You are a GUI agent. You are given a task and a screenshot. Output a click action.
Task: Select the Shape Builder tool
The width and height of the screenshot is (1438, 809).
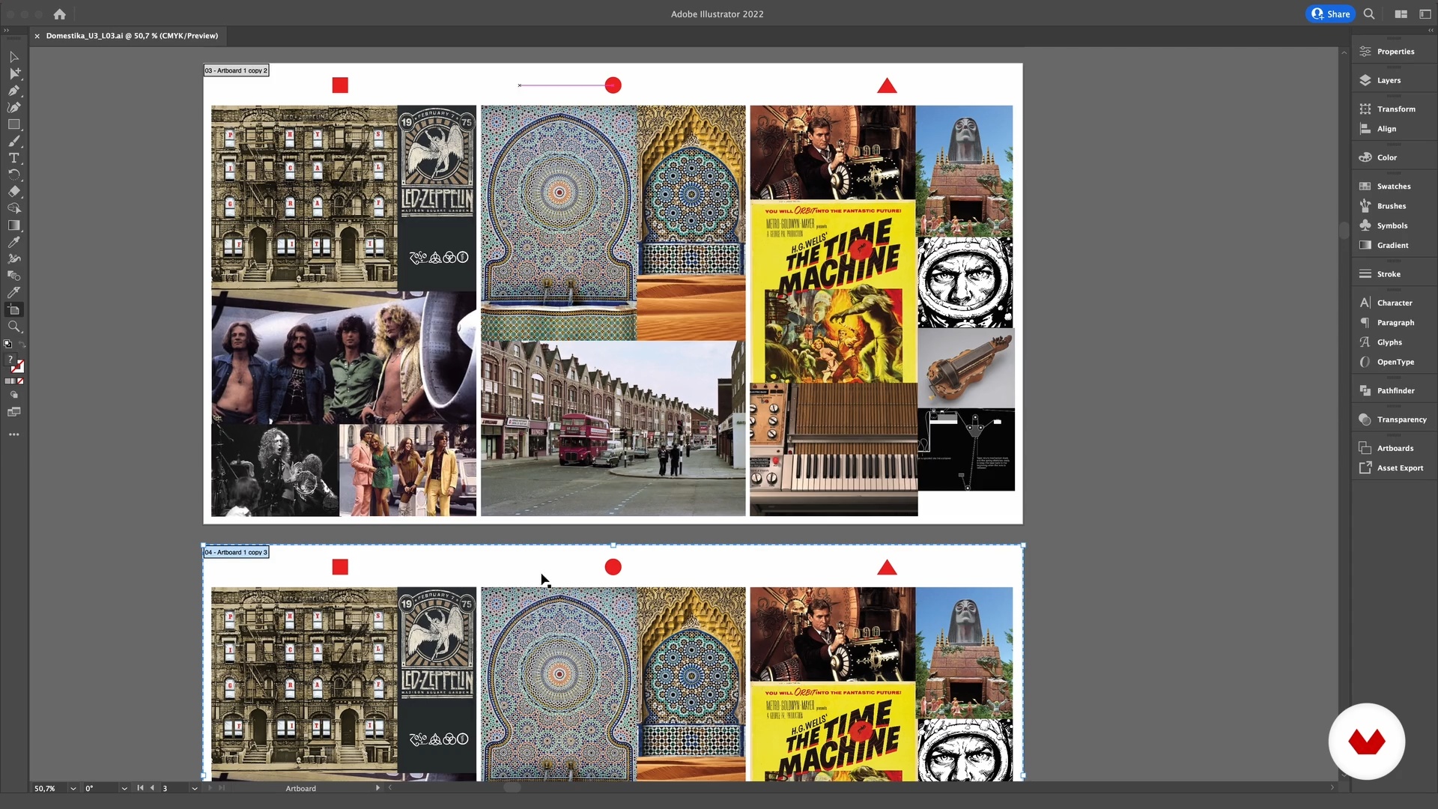13,208
